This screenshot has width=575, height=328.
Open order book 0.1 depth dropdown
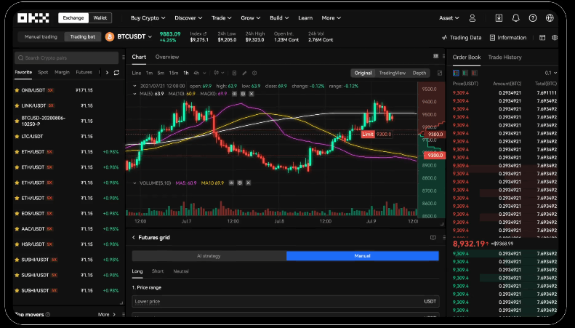tap(550, 73)
